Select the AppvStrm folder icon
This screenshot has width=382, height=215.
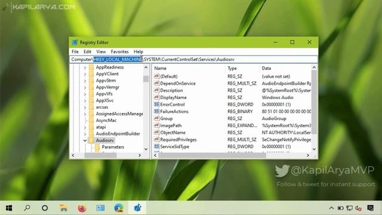pos(91,81)
